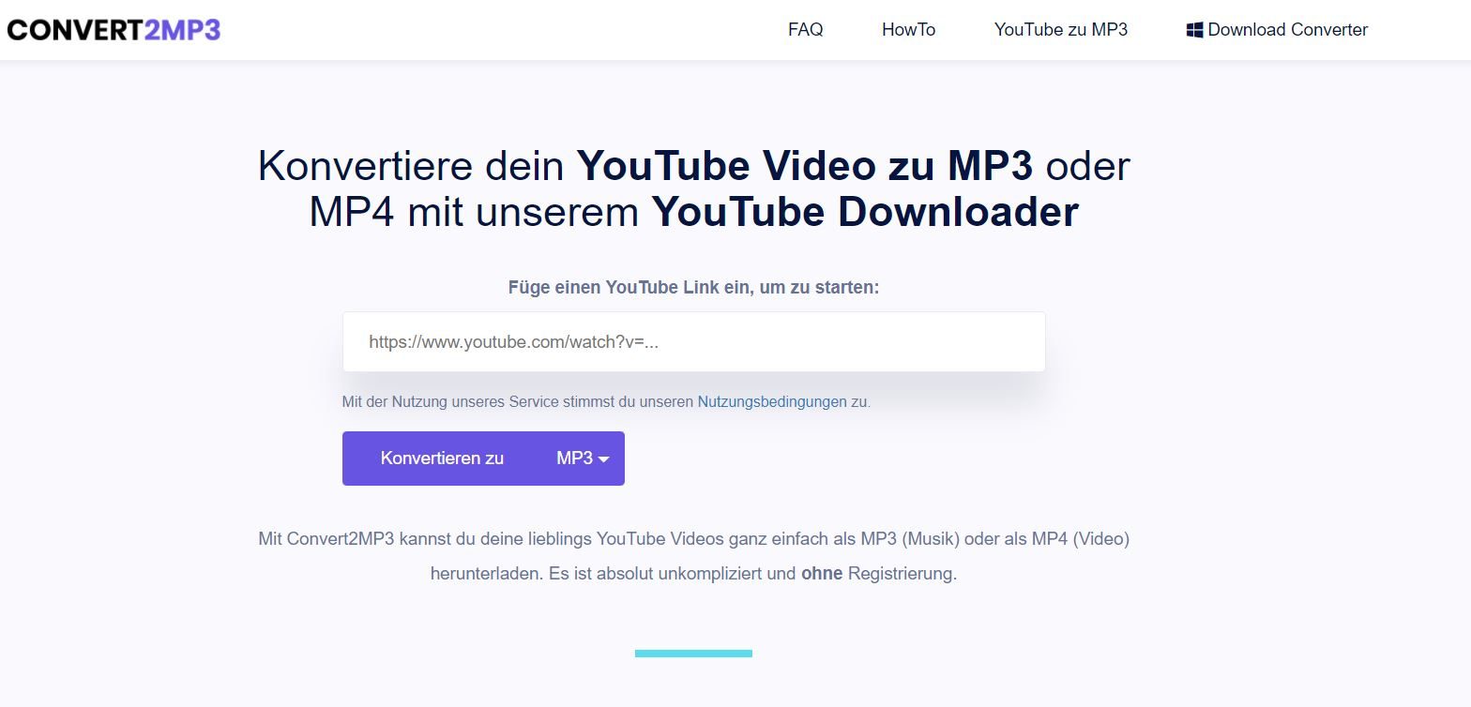1471x707 pixels.
Task: Click the Konvertieren zu button
Action: coord(442,459)
